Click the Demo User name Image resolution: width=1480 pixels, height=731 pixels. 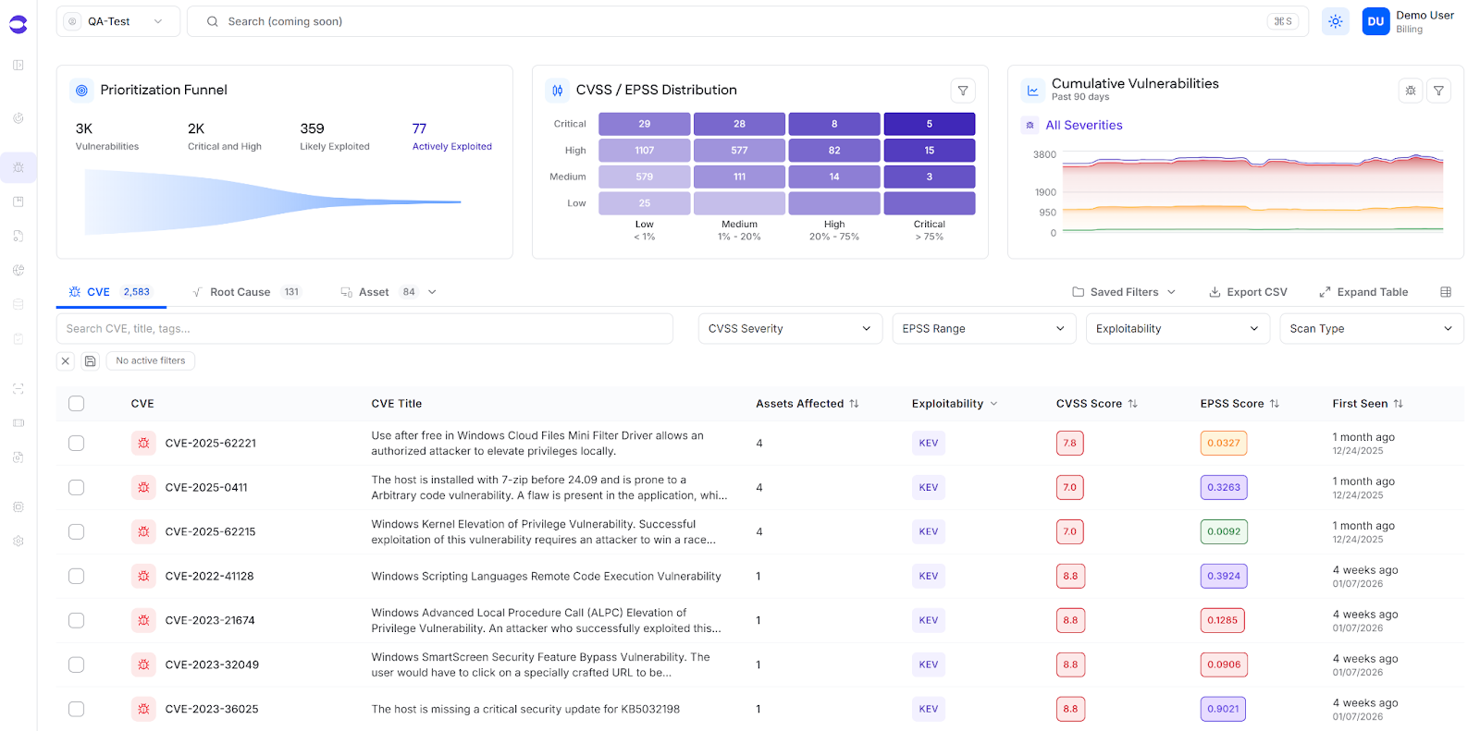pos(1424,16)
